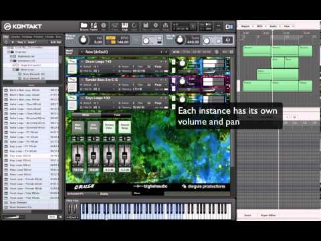Mute the Drum Loops 140 instrument
This screenshot has width=321, height=241.
pos(174,70)
